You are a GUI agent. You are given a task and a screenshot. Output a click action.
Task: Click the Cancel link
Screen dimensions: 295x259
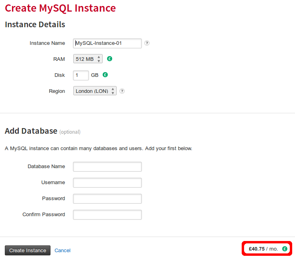tap(63, 250)
